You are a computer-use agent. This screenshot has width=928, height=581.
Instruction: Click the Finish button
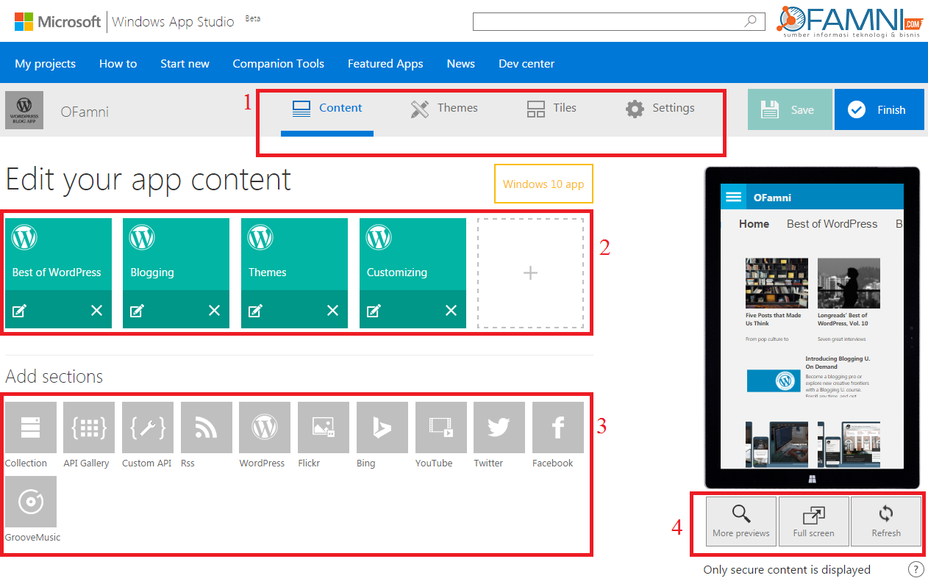(x=879, y=109)
